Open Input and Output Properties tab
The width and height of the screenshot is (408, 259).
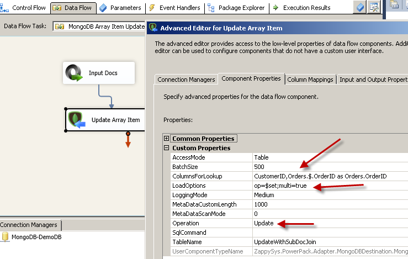[x=373, y=80]
